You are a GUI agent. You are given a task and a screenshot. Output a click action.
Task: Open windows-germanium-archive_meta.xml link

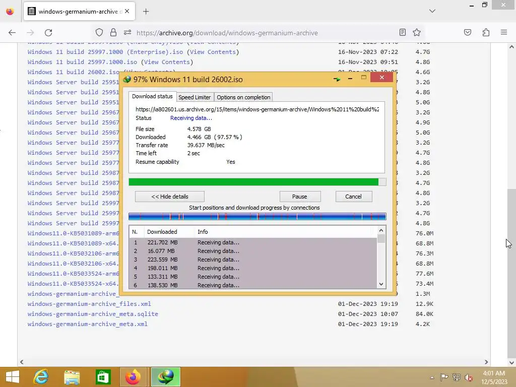click(x=88, y=324)
